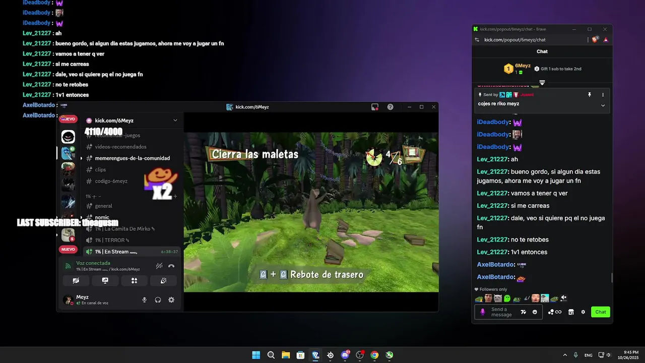
Task: Disconnect from Discord voice channel
Action: pos(171,266)
